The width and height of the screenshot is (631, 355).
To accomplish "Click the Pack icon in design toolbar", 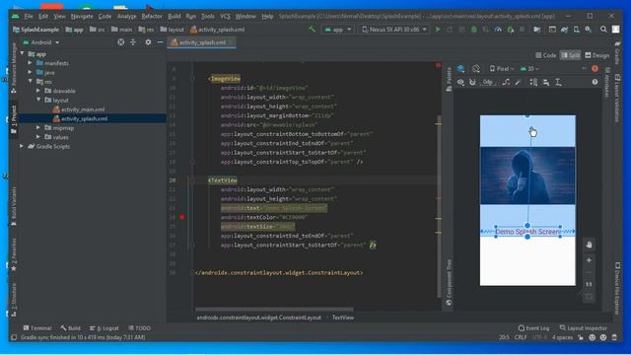I will coord(533,82).
